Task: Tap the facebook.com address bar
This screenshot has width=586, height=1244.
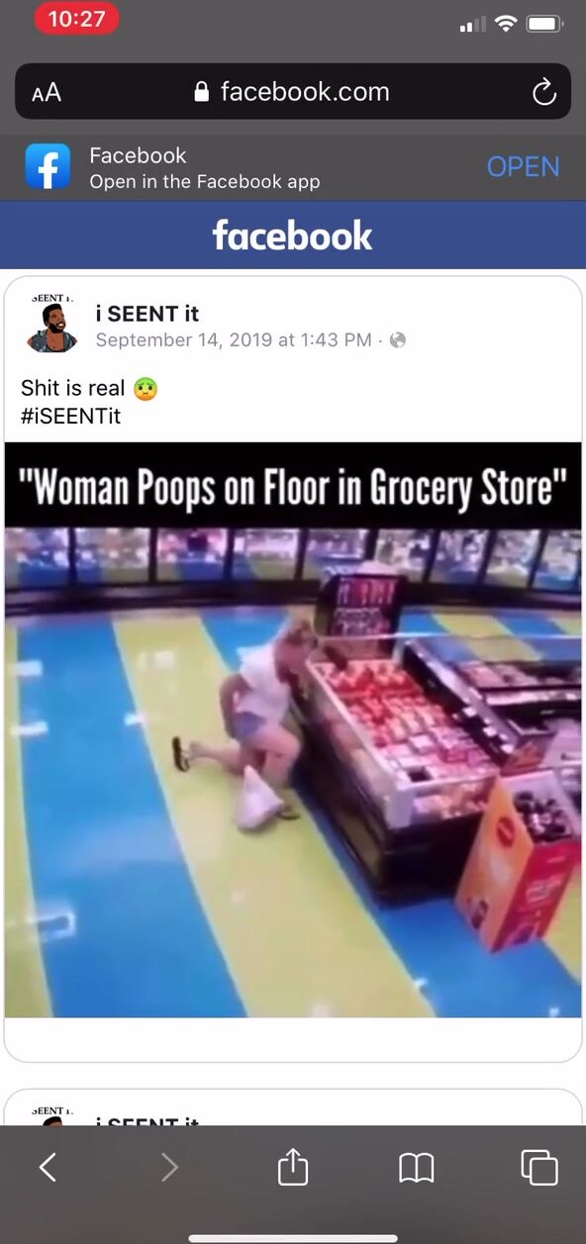Action: pos(293,92)
